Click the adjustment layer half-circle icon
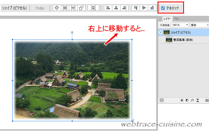Image resolution: width=209 pixels, height=137 pixels. [x=187, y=100]
